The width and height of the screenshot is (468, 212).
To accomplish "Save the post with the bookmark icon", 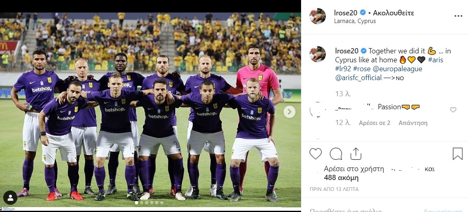I will pos(457,154).
